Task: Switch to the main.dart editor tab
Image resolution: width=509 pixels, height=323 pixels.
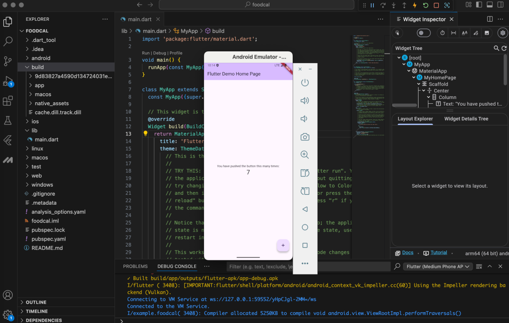Action: (x=140, y=19)
